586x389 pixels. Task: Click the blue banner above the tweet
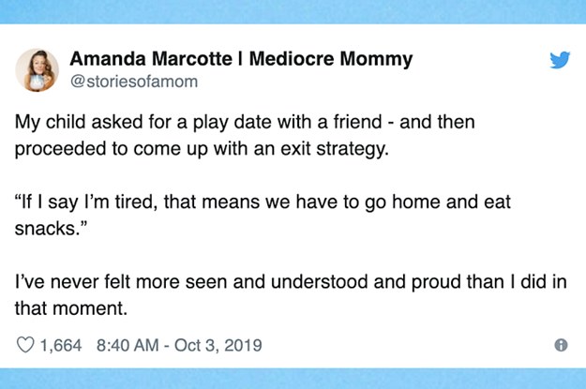(293, 11)
